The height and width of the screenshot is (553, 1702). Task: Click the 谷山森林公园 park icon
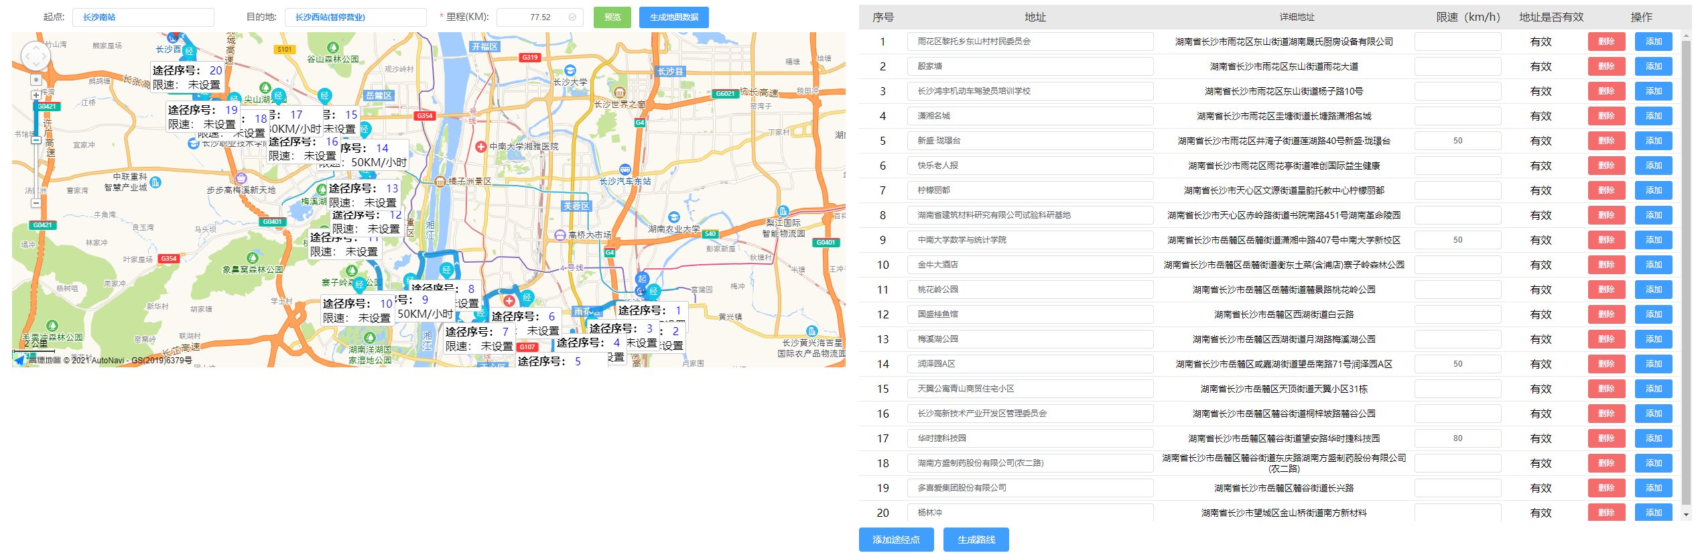(x=333, y=48)
